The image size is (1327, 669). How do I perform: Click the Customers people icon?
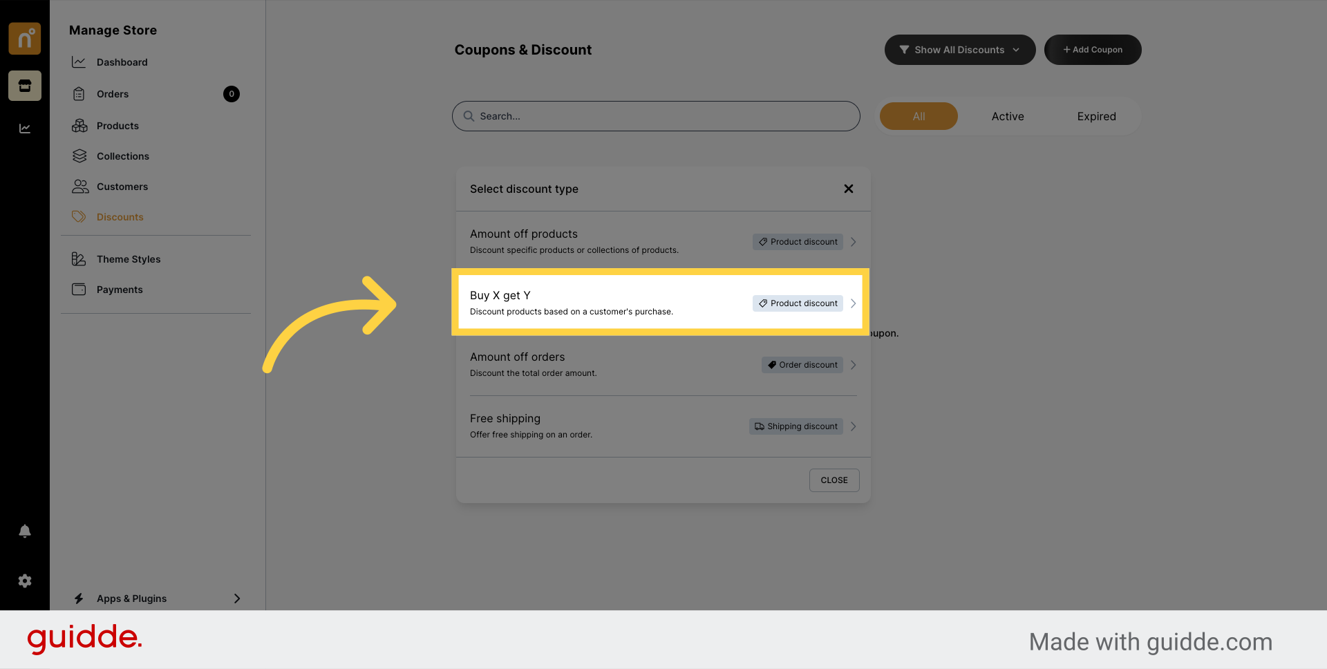point(80,187)
